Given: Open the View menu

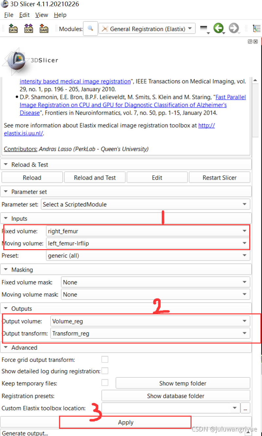Looking at the screenshot, I should click(x=42, y=15).
